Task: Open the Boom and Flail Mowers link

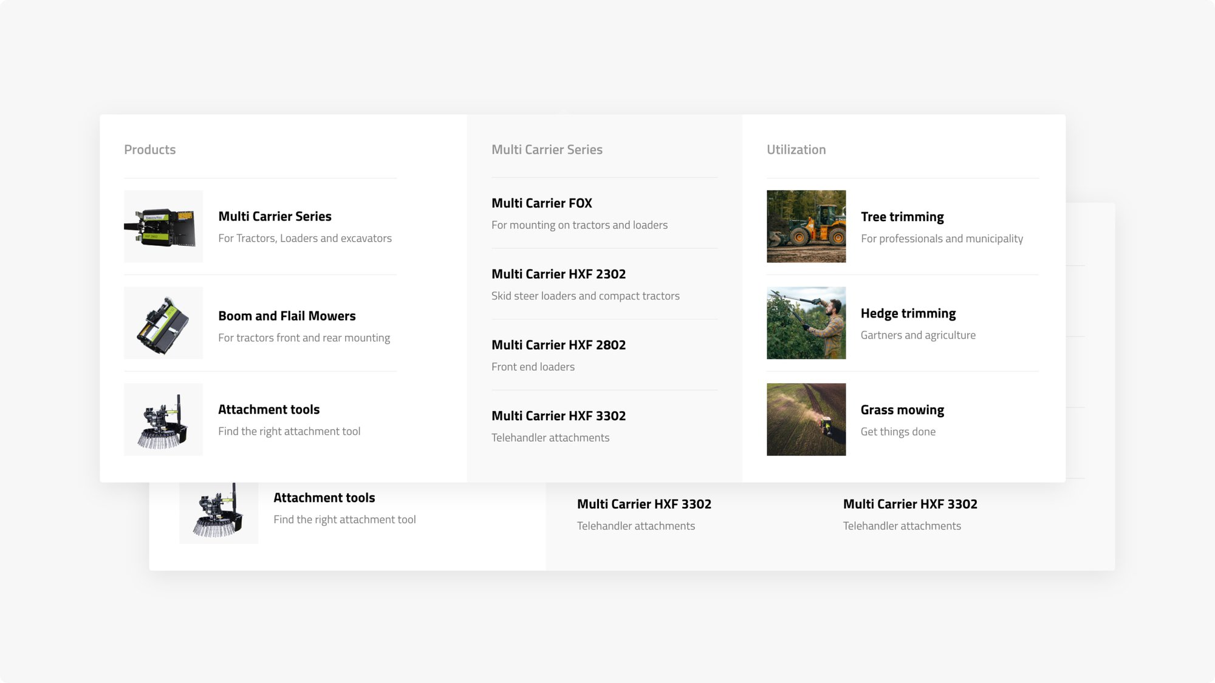Action: (x=287, y=316)
